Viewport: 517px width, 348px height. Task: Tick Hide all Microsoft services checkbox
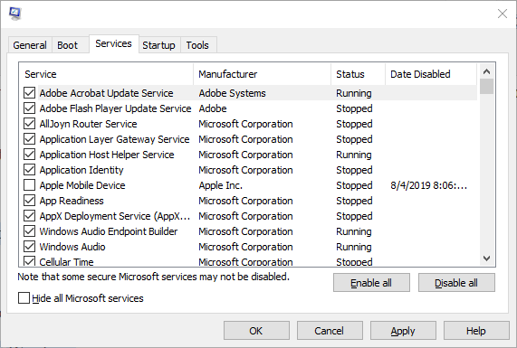pyautogui.click(x=24, y=298)
